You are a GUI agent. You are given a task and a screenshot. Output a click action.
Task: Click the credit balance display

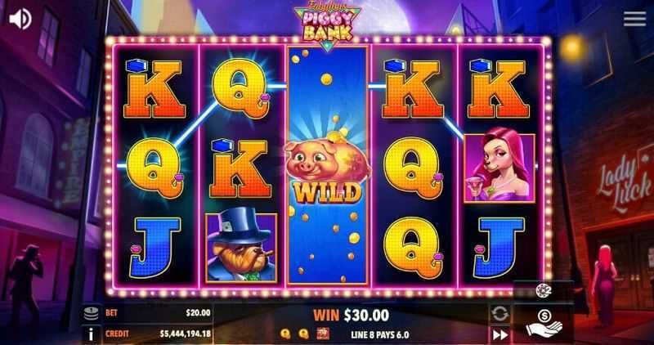point(158,334)
